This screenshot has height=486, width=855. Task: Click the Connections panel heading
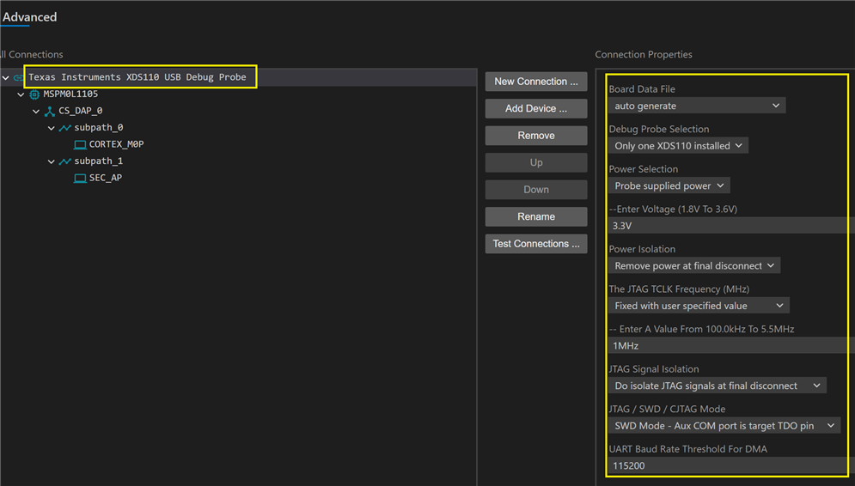tap(32, 54)
